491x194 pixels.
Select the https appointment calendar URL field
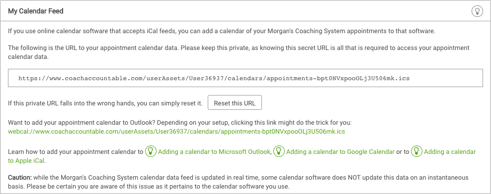(x=245, y=78)
